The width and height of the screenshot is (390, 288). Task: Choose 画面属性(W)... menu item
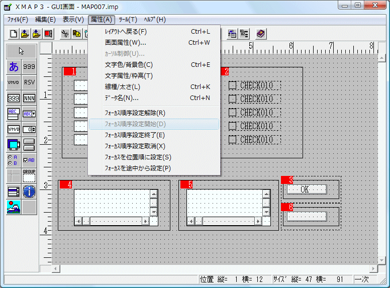pos(154,43)
